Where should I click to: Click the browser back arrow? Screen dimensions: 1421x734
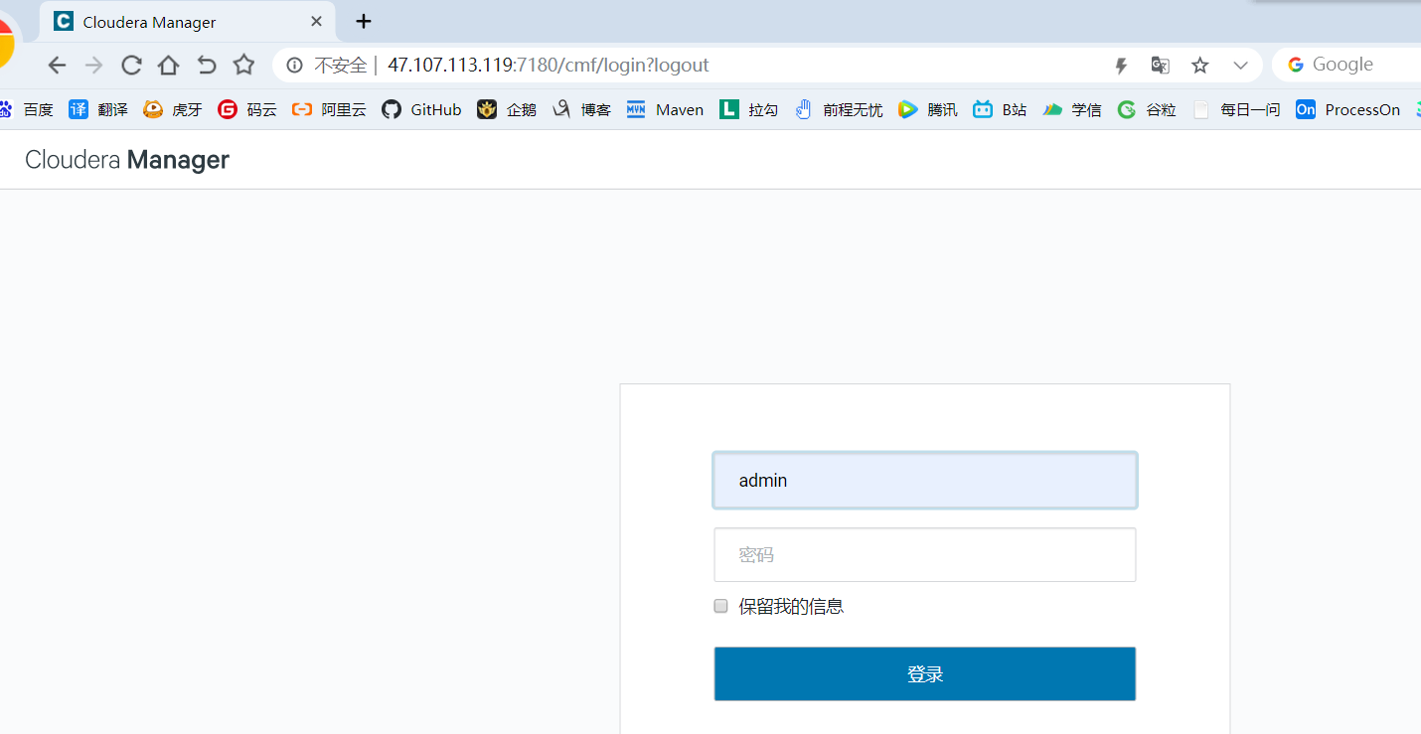tap(57, 66)
